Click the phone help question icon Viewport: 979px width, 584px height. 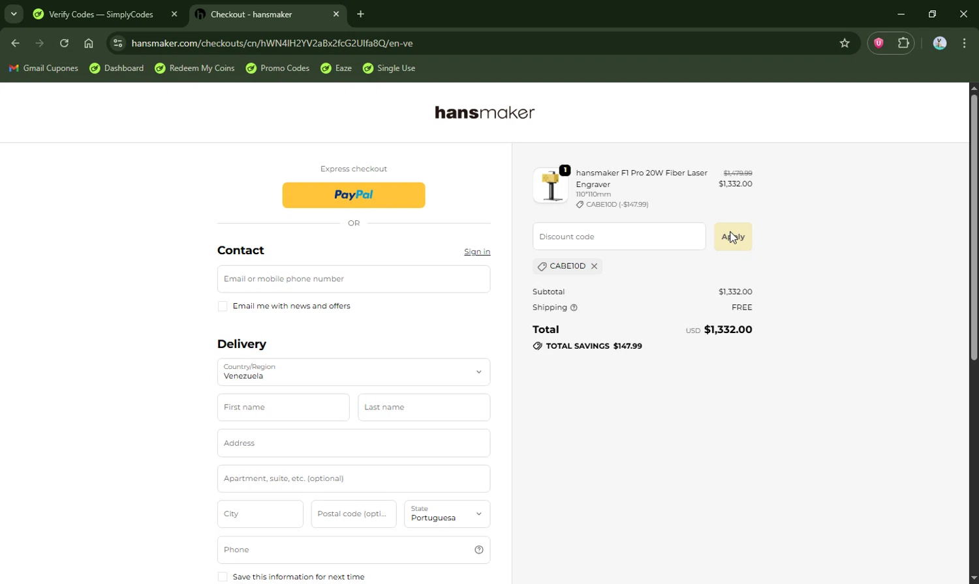pos(479,550)
